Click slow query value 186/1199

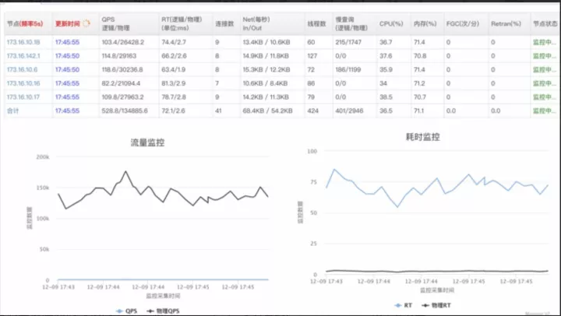click(x=348, y=69)
